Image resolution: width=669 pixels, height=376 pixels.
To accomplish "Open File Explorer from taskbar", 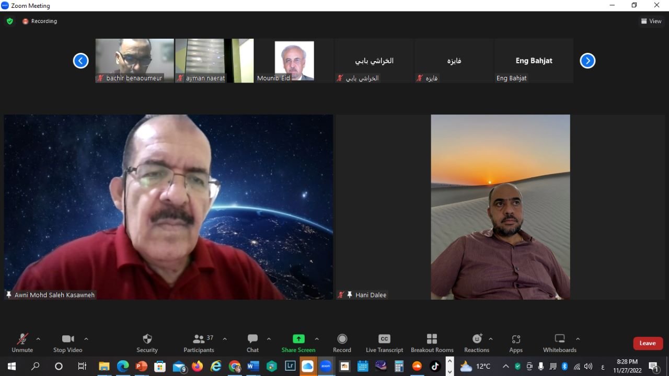I will click(x=104, y=367).
